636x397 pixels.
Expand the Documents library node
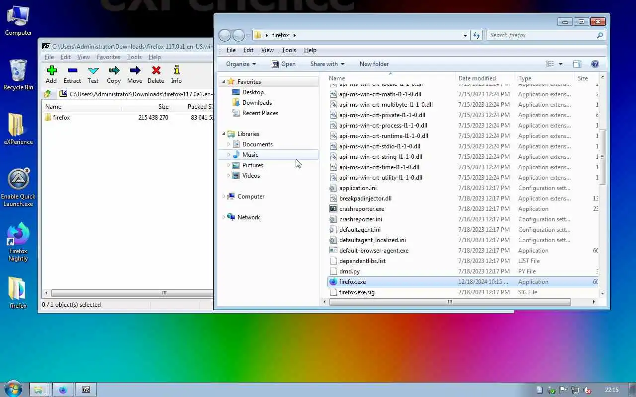click(229, 144)
